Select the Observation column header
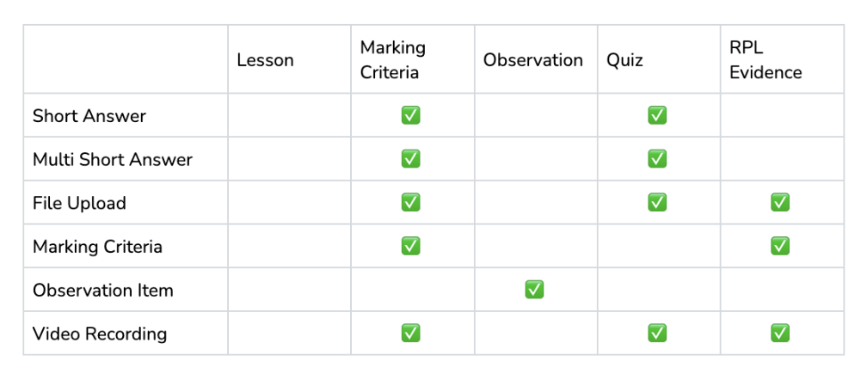The height and width of the screenshot is (380, 867). (x=533, y=59)
